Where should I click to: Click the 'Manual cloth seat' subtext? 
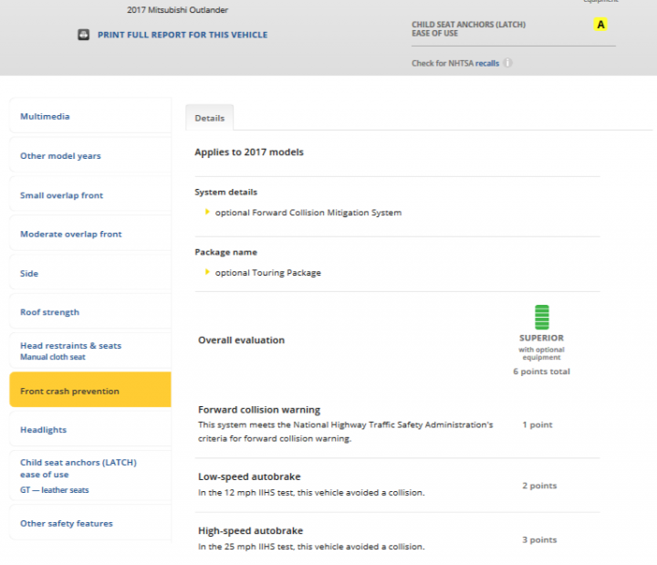(53, 357)
